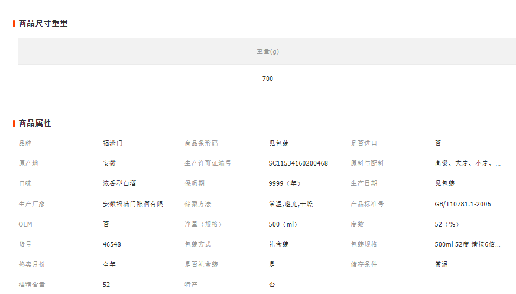Select the 重量(g) table header

pos(267,51)
